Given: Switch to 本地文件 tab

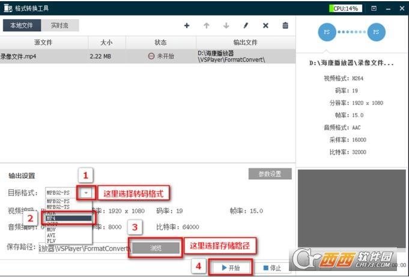Looking at the screenshot, I should tap(22, 25).
